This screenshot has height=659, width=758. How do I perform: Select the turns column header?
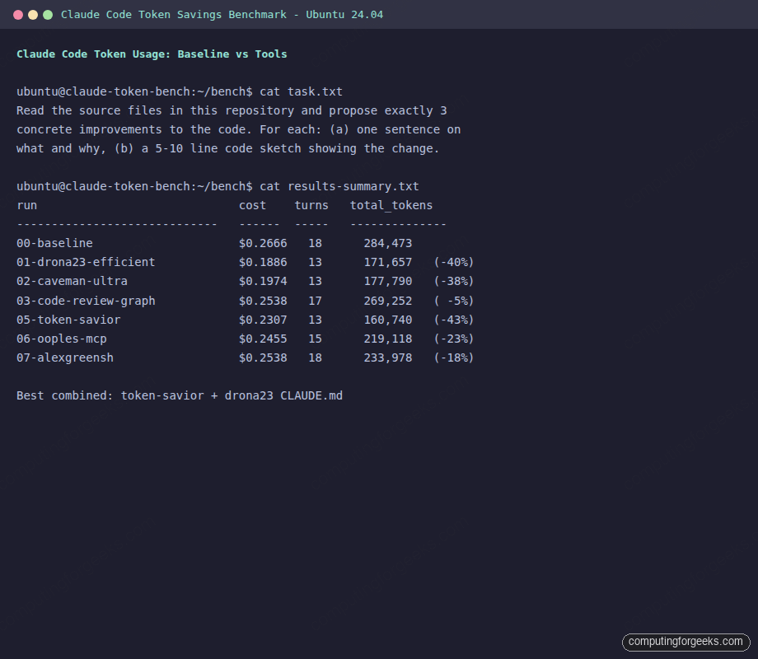pyautogui.click(x=311, y=205)
